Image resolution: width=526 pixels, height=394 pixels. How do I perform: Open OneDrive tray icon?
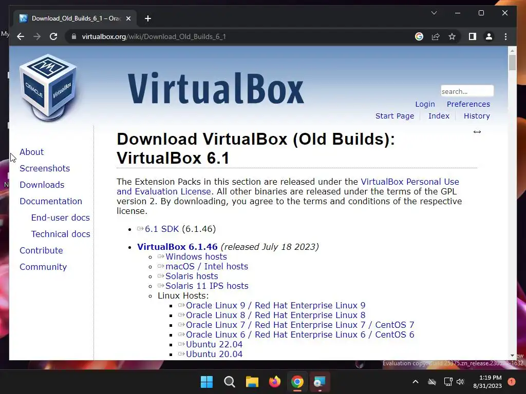(x=432, y=382)
